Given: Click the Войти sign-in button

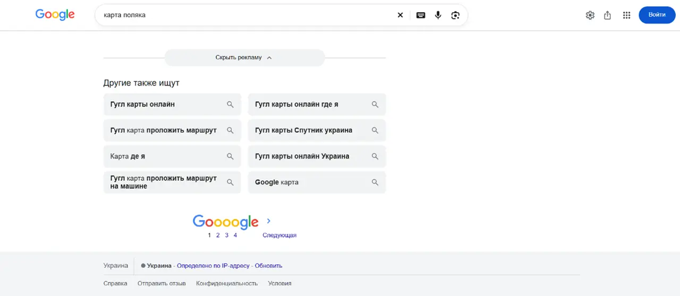Looking at the screenshot, I should click(x=657, y=15).
